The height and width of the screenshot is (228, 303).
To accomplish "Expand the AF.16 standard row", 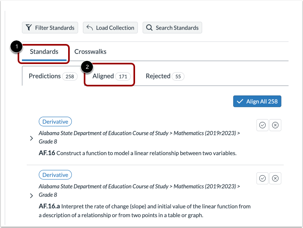I will point(32,138).
